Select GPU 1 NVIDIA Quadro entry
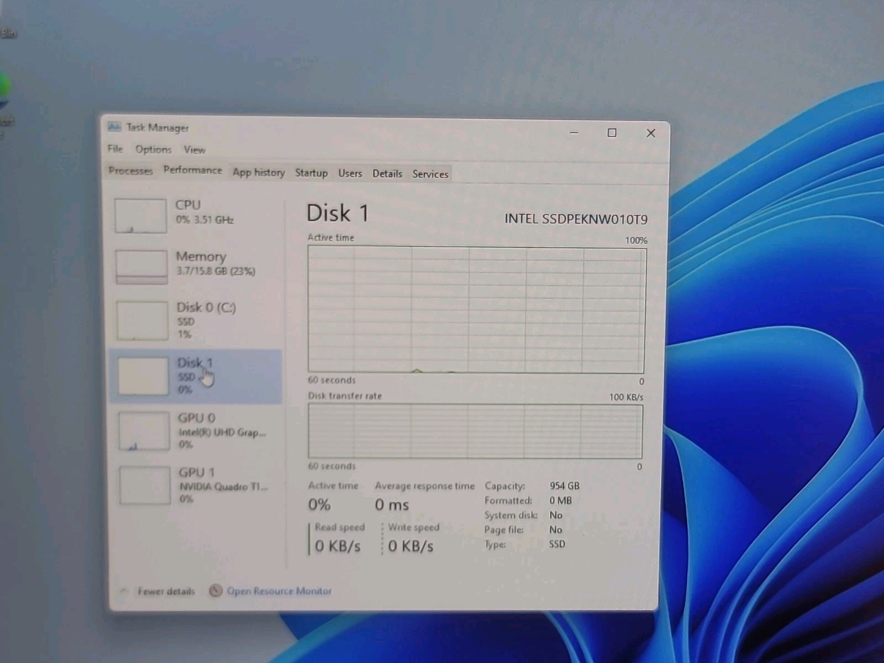The image size is (884, 663). pos(197,485)
